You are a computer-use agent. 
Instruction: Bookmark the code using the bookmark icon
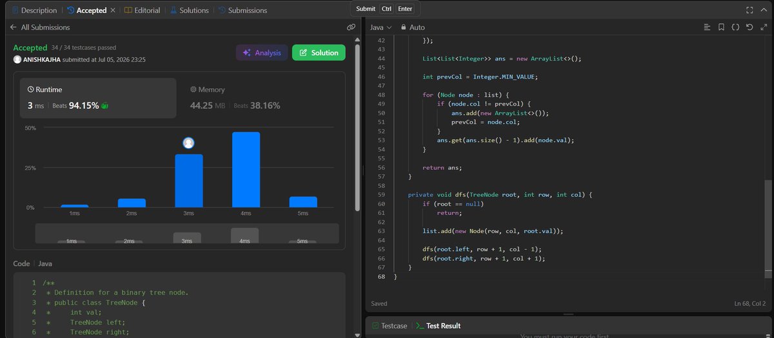[721, 28]
